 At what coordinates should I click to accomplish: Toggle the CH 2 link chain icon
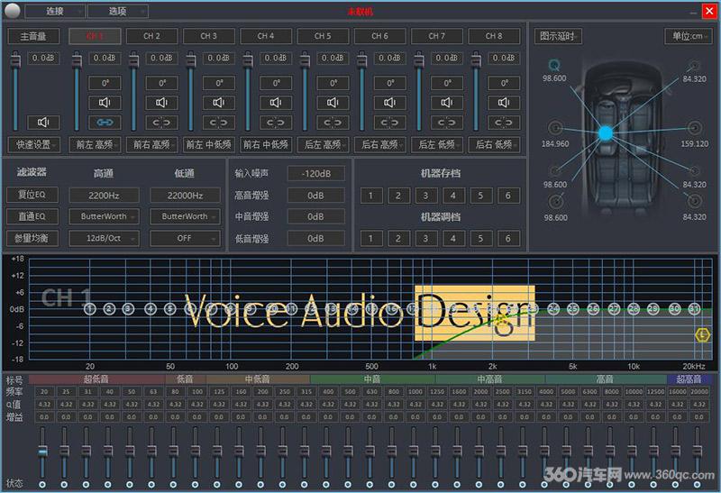click(x=161, y=123)
